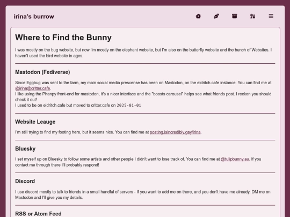
Task: Open the archive box icon
Action: click(x=235, y=16)
